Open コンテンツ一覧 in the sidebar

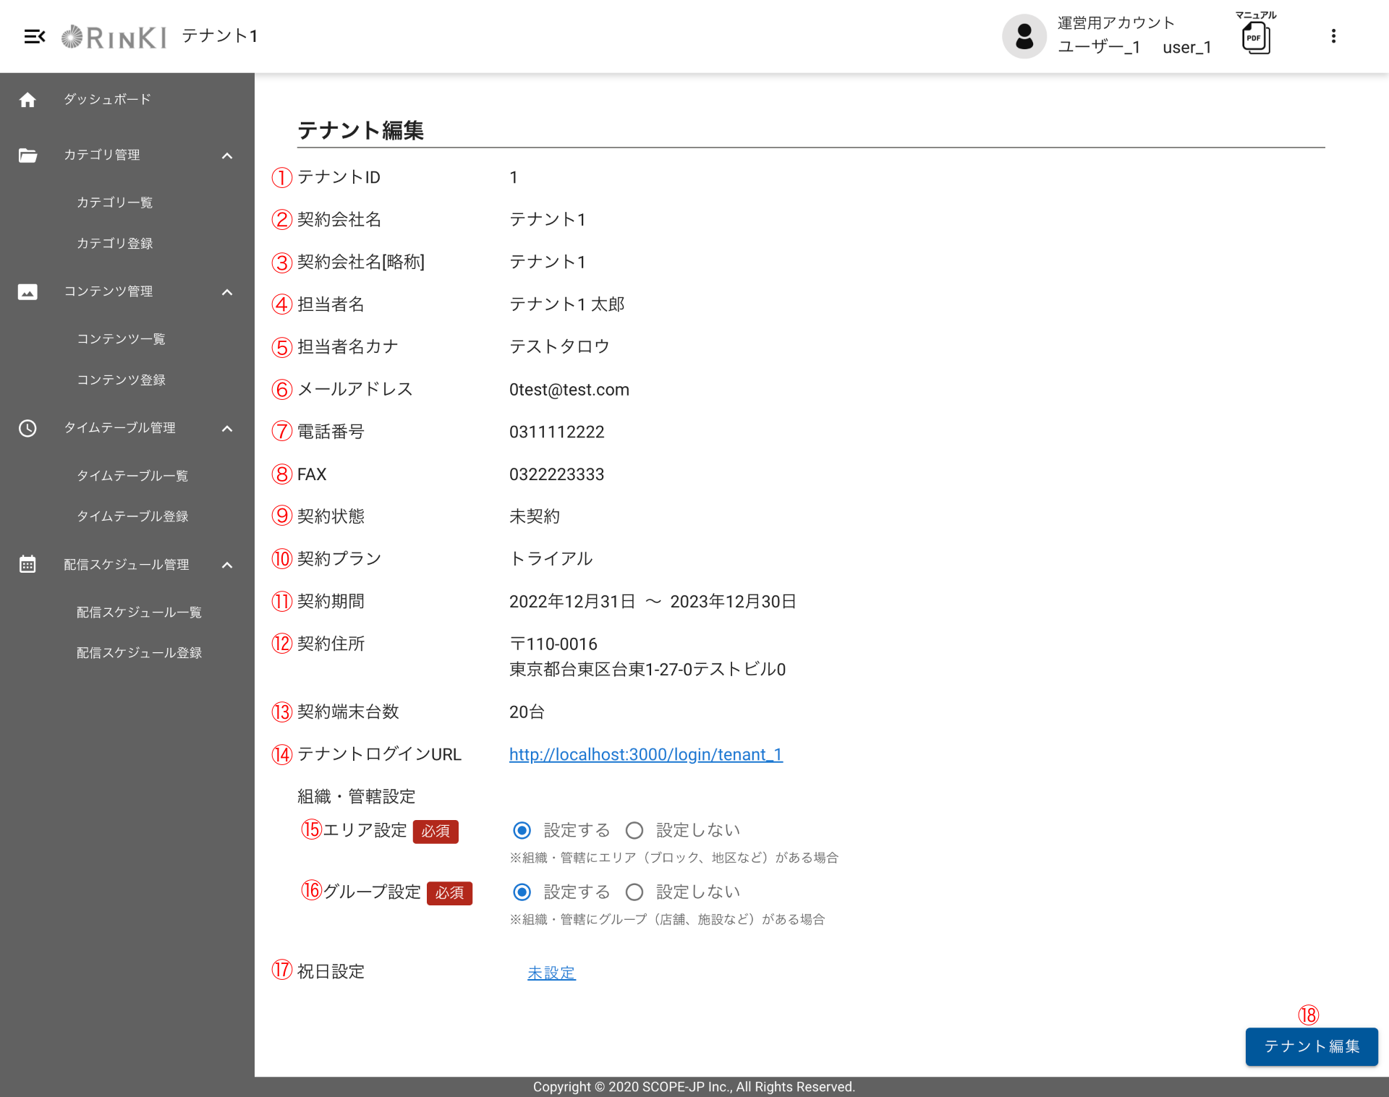(x=121, y=339)
